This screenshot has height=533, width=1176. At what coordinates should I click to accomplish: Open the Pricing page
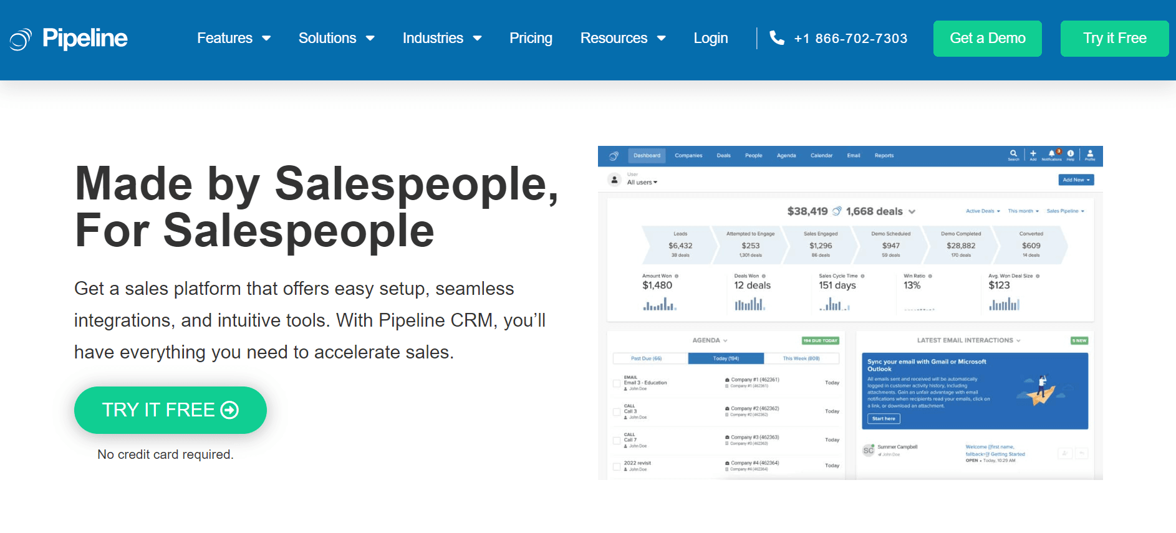(x=531, y=38)
